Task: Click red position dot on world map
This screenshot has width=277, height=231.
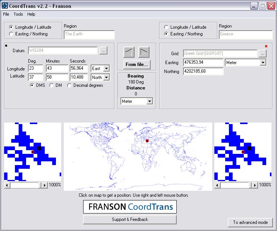Action: [147, 141]
